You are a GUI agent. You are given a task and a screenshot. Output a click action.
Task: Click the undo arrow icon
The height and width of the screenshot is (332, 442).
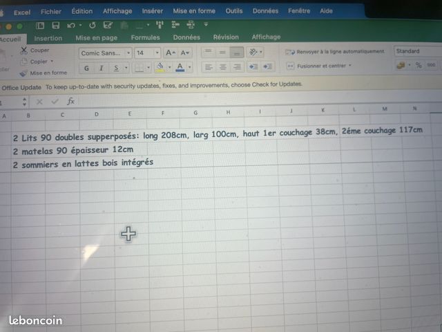pyautogui.click(x=70, y=26)
